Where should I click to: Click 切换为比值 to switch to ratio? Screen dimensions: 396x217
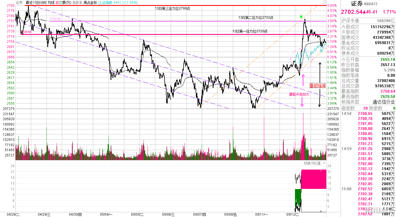pyautogui.click(x=312, y=163)
